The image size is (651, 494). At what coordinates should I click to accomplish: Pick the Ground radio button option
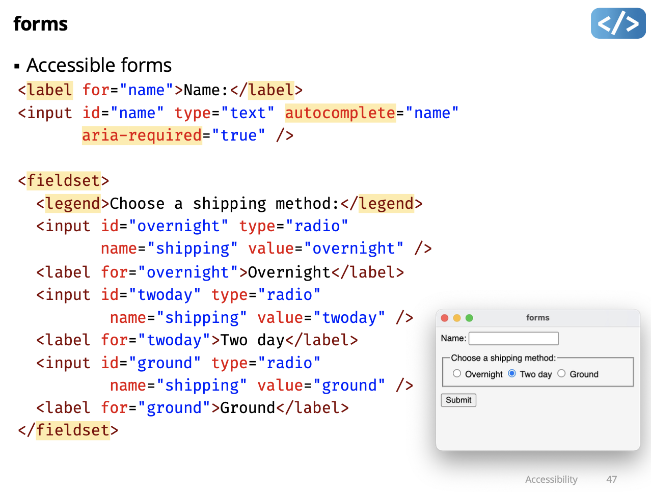point(561,374)
